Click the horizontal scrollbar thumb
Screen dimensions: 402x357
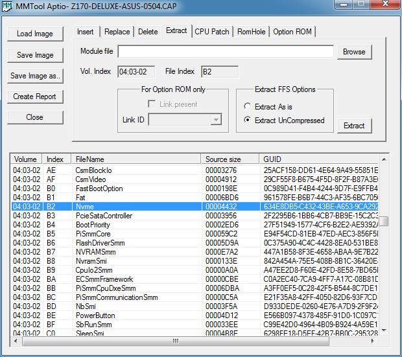[175, 341]
